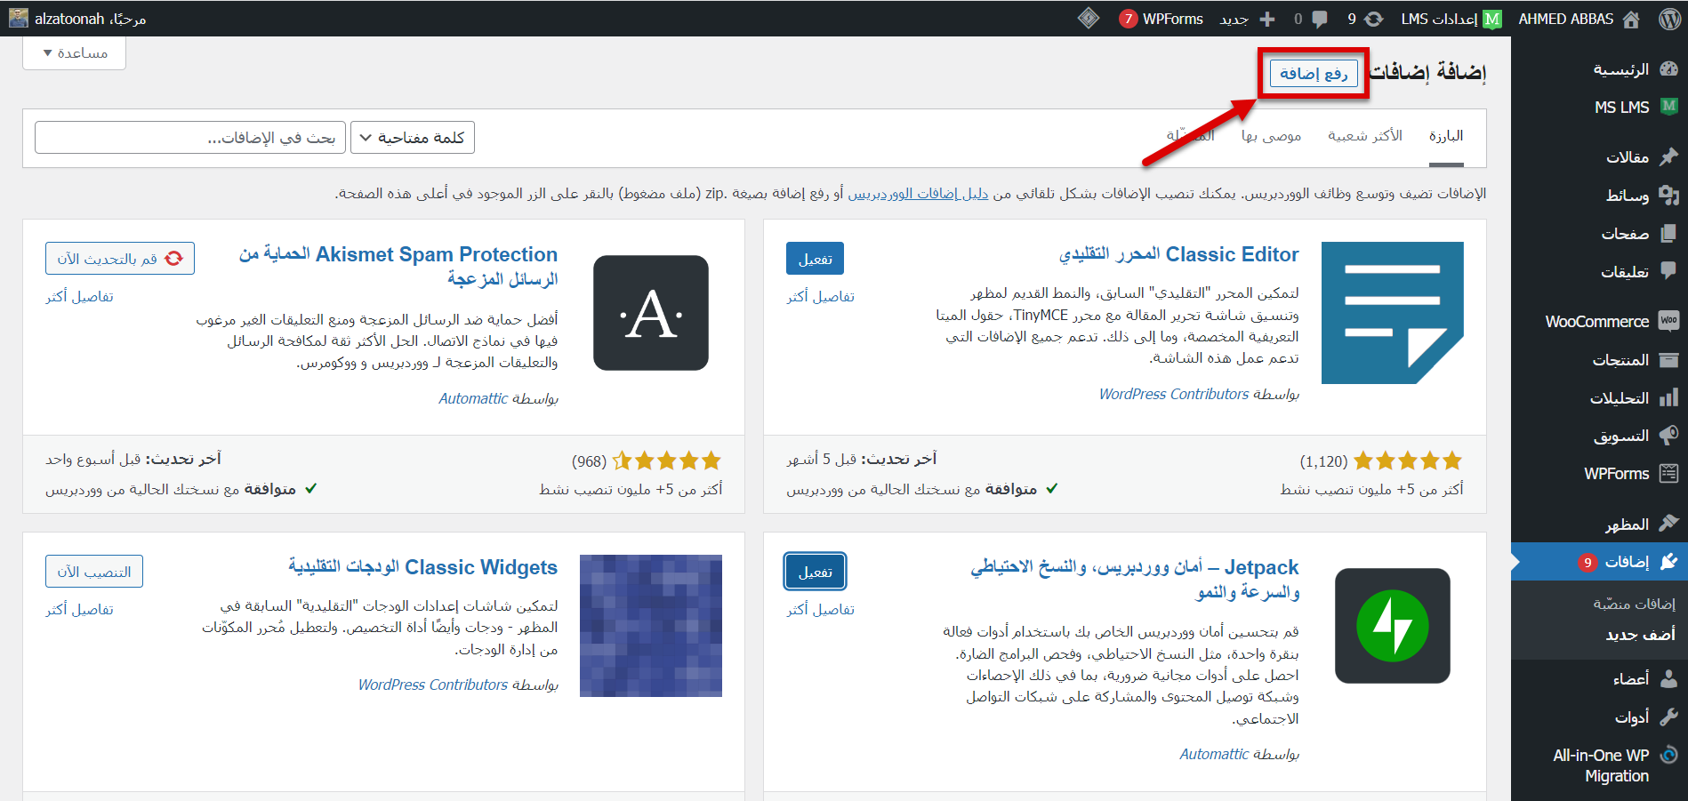Select the موصى بها tab
1688x801 pixels.
pyautogui.click(x=1271, y=136)
